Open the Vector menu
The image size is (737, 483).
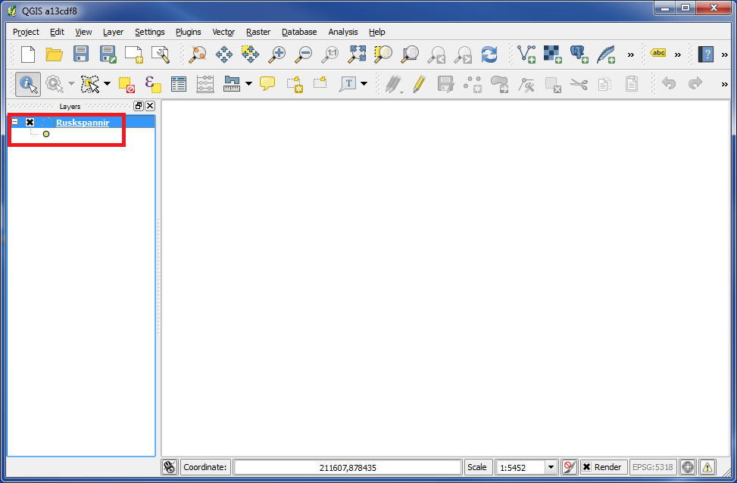(x=223, y=32)
